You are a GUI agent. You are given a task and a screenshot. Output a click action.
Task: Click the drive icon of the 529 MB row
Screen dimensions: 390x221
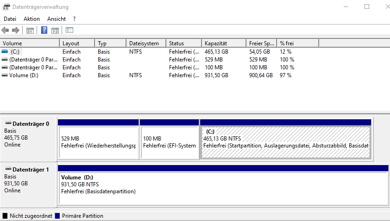[x=5, y=60]
